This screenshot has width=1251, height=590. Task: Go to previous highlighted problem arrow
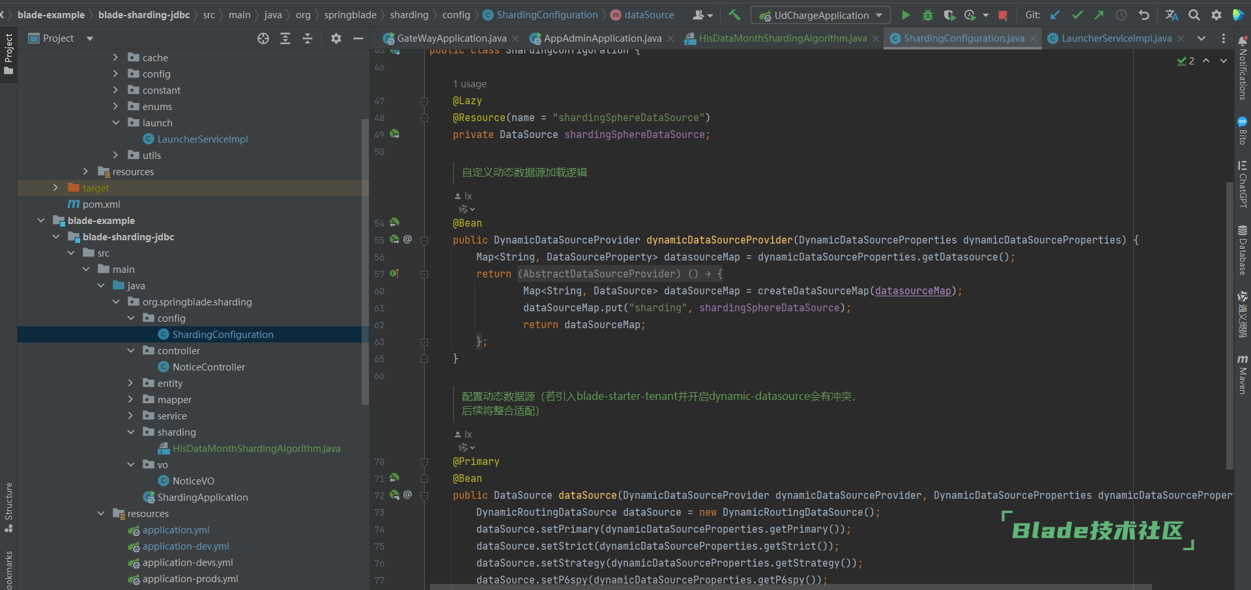tap(1206, 61)
